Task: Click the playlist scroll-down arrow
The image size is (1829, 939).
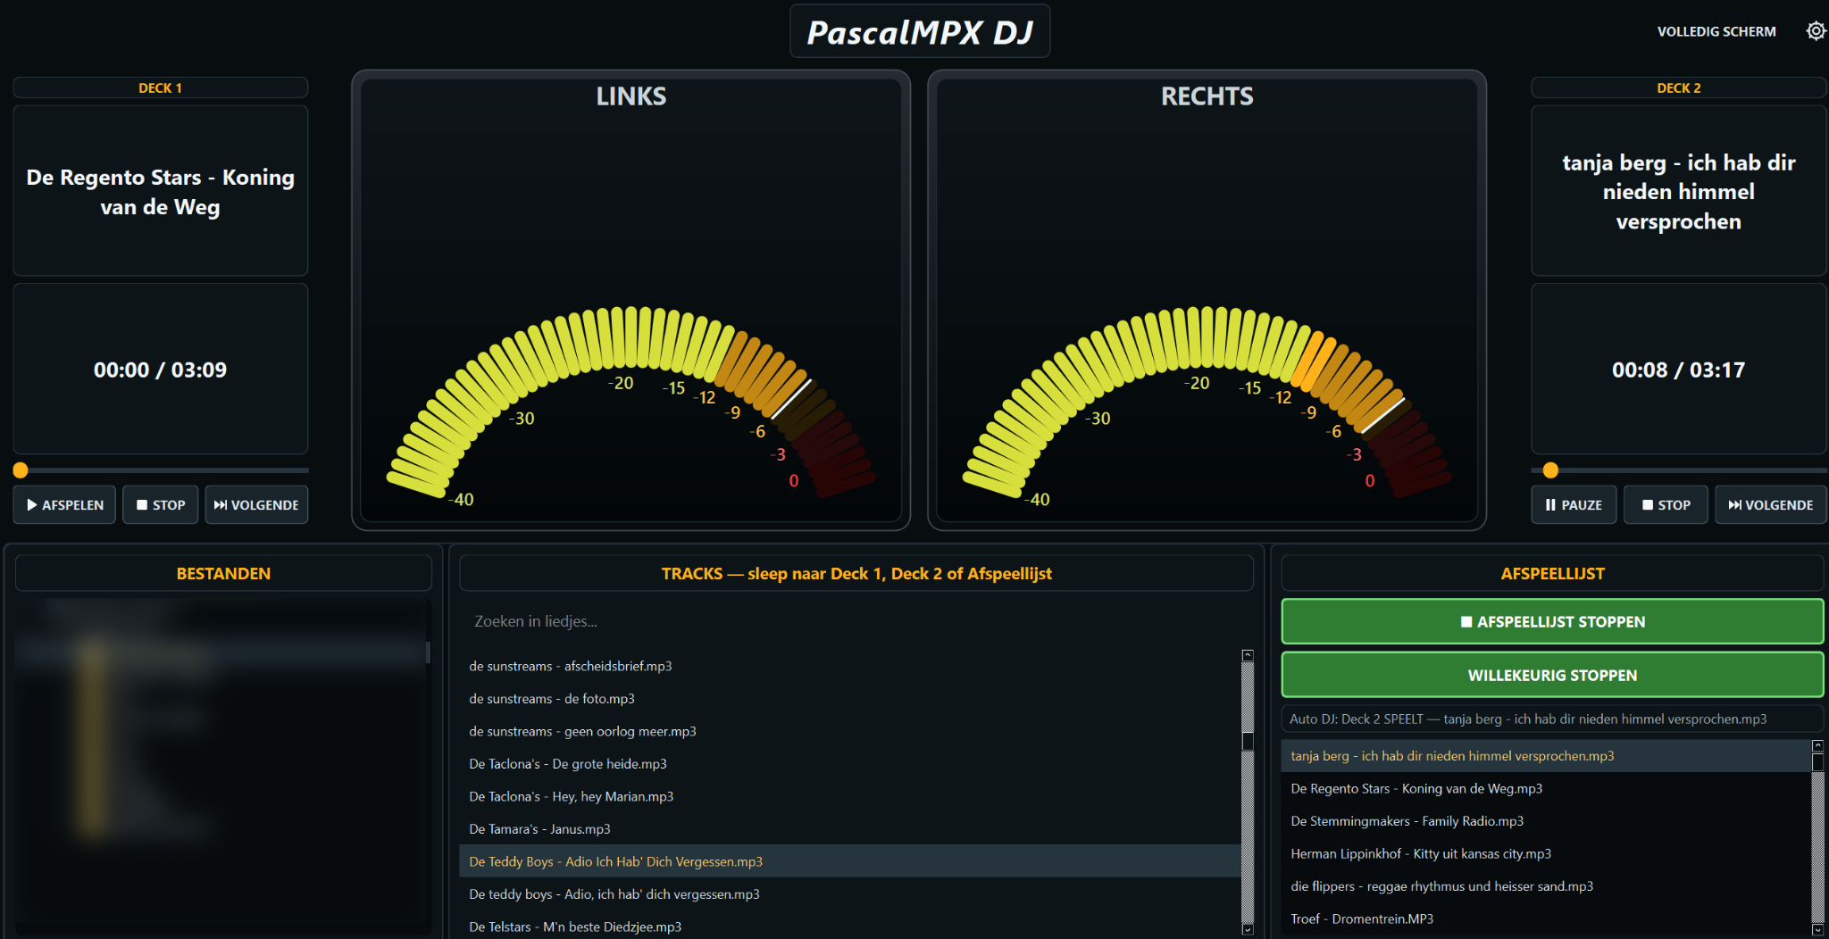Action: click(x=1817, y=929)
